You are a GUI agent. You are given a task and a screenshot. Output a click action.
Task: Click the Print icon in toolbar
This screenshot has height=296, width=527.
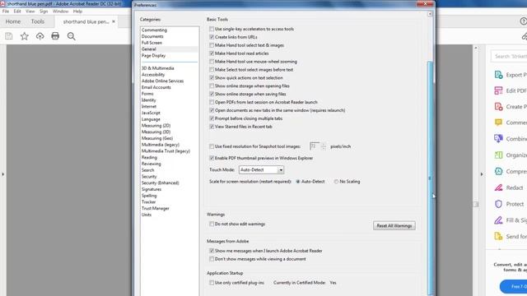click(55, 36)
